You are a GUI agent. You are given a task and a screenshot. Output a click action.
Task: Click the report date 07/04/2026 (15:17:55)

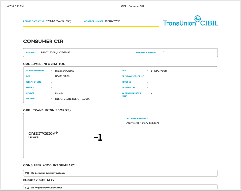[58, 21]
